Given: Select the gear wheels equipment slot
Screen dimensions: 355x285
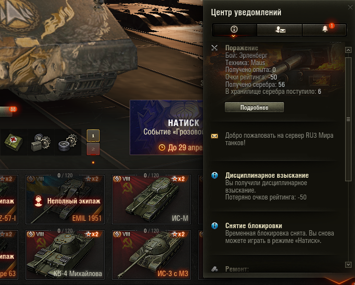Looking at the screenshot, I should (68, 142).
